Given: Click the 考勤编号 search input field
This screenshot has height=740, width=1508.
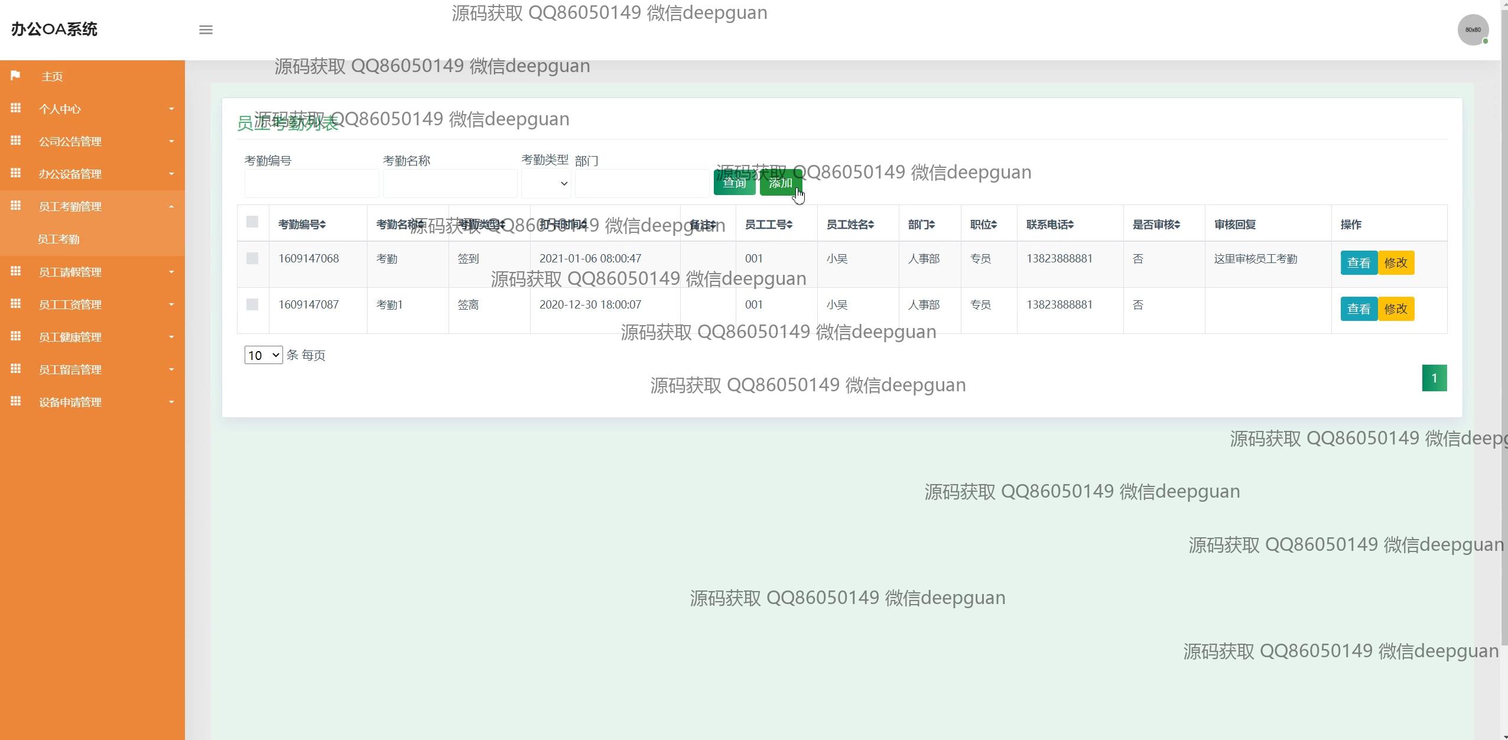Looking at the screenshot, I should pos(311,183).
